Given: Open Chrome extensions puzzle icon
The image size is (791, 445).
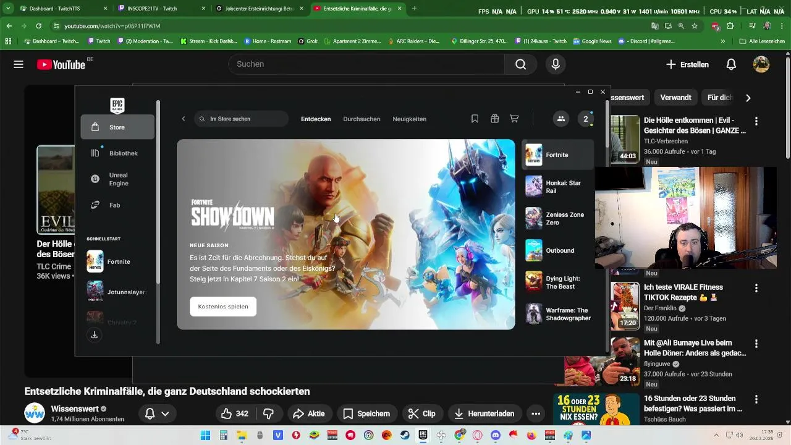Looking at the screenshot, I should coord(730,26).
